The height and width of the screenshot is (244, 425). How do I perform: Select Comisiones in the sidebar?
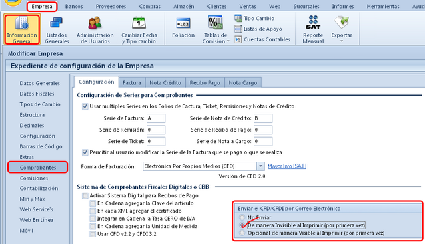pos(33,178)
